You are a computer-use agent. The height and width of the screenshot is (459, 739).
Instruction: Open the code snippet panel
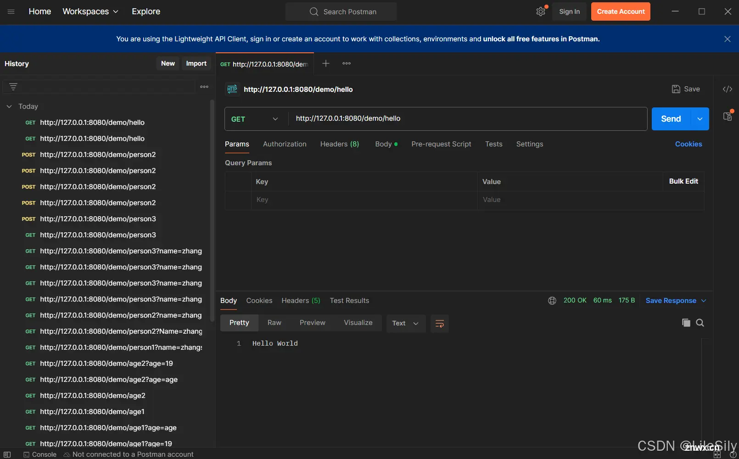728,89
